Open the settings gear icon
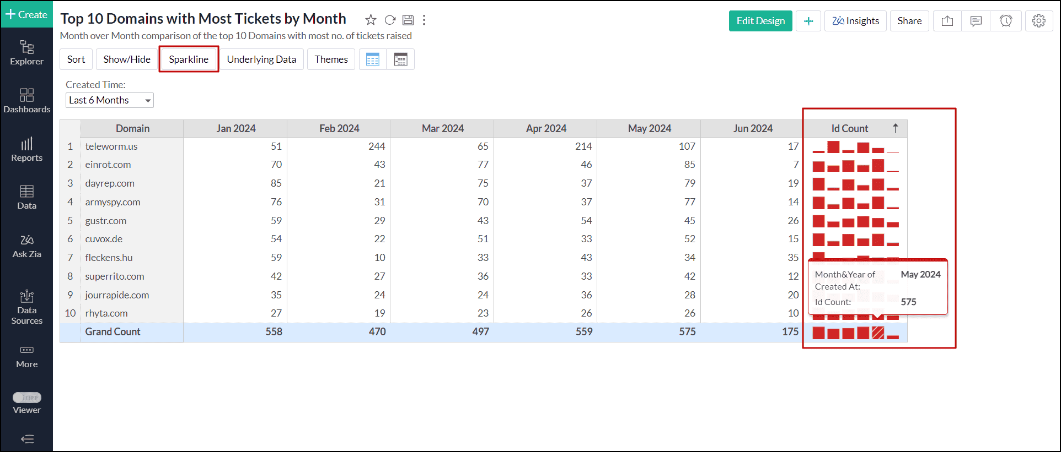Image resolution: width=1061 pixels, height=452 pixels. tap(1039, 21)
